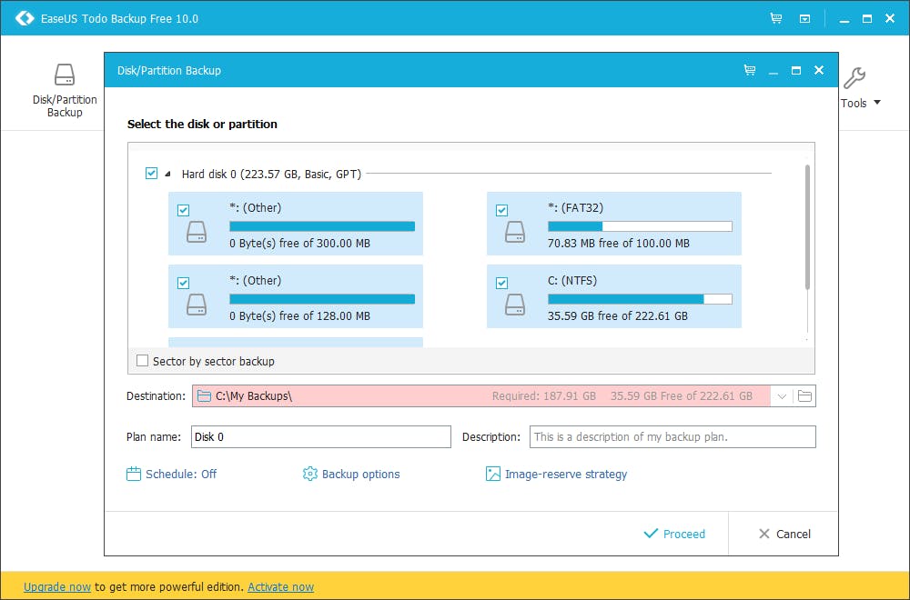This screenshot has width=910, height=600.
Task: Click the Upgrade now link
Action: tap(57, 586)
